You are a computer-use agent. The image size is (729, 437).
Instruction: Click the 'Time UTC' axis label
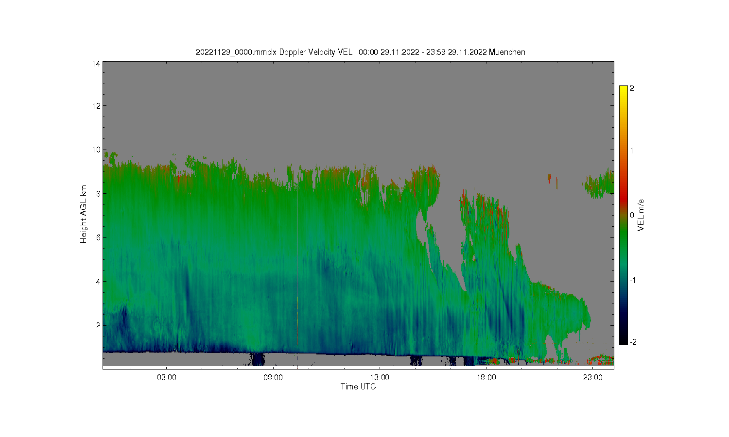coord(358,387)
